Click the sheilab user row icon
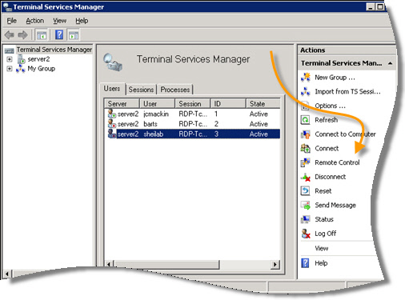Screen dimensions: 405x300 [x=112, y=134]
